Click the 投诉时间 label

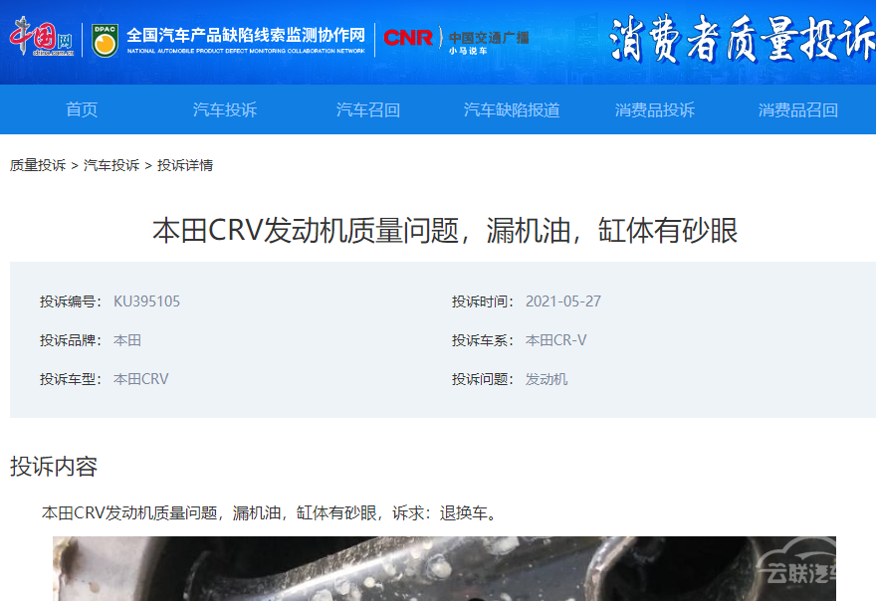[483, 301]
